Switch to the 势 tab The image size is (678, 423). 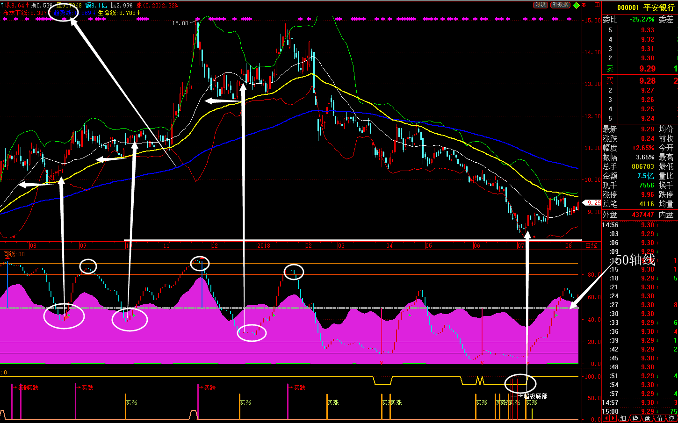635,418
